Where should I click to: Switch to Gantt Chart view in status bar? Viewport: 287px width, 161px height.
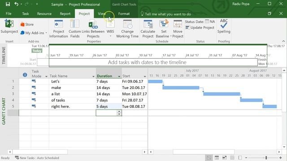pyautogui.click(x=209, y=158)
